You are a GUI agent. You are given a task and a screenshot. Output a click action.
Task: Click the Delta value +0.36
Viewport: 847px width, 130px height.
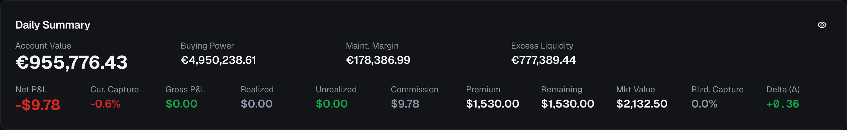(x=783, y=104)
